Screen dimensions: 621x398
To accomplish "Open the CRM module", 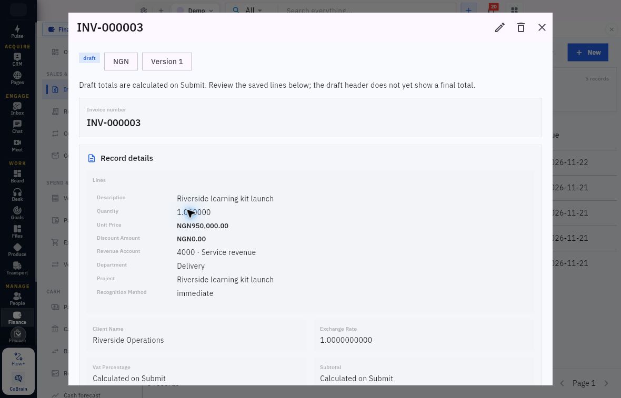I will point(17,60).
